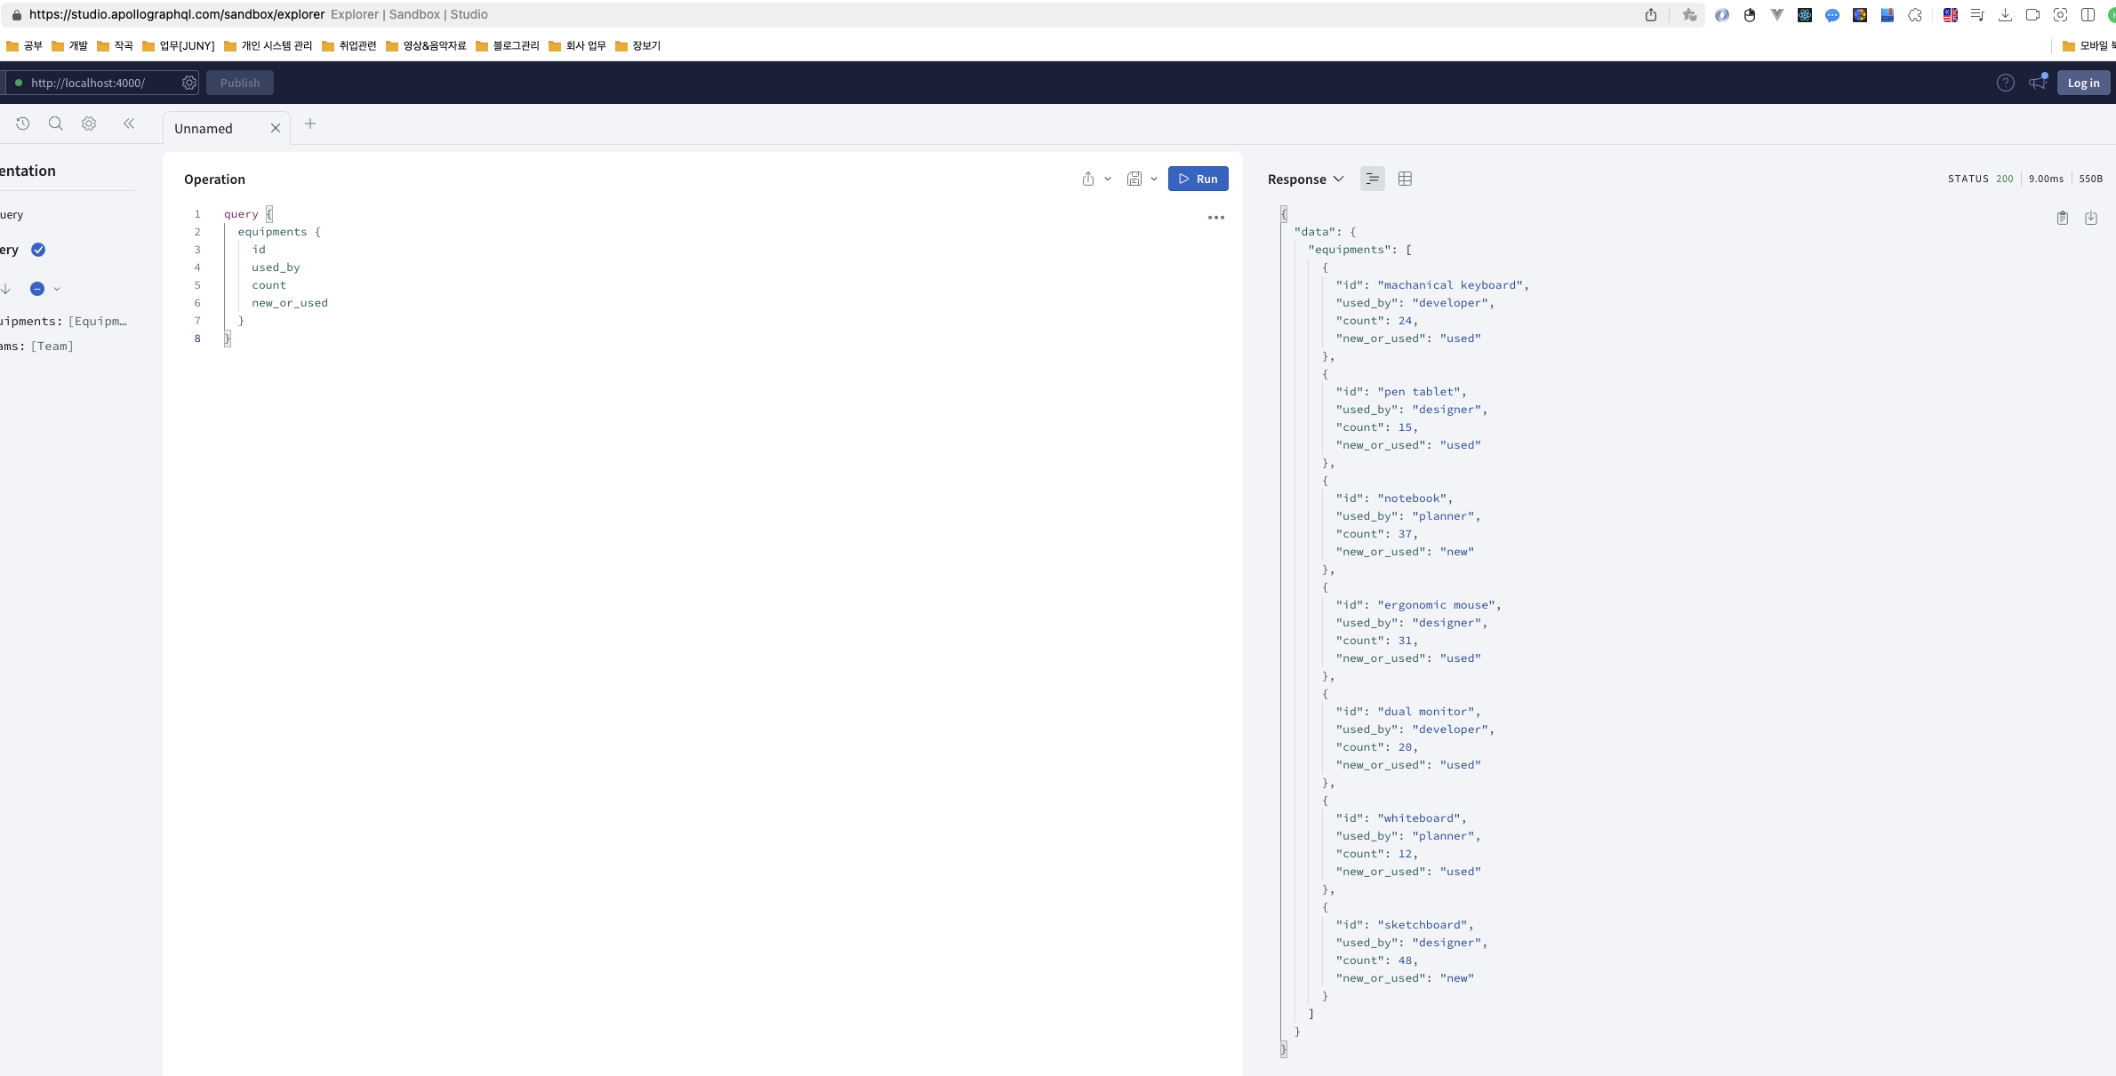The width and height of the screenshot is (2116, 1076).
Task: Copy the response to the clipboard
Action: tap(2063, 218)
